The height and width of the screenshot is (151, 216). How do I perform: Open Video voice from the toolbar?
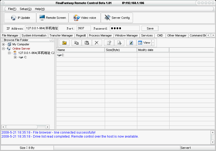pos(85,18)
